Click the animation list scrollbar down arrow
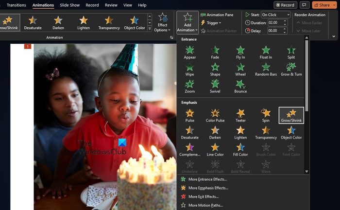This screenshot has width=340, height=210. [x=306, y=172]
